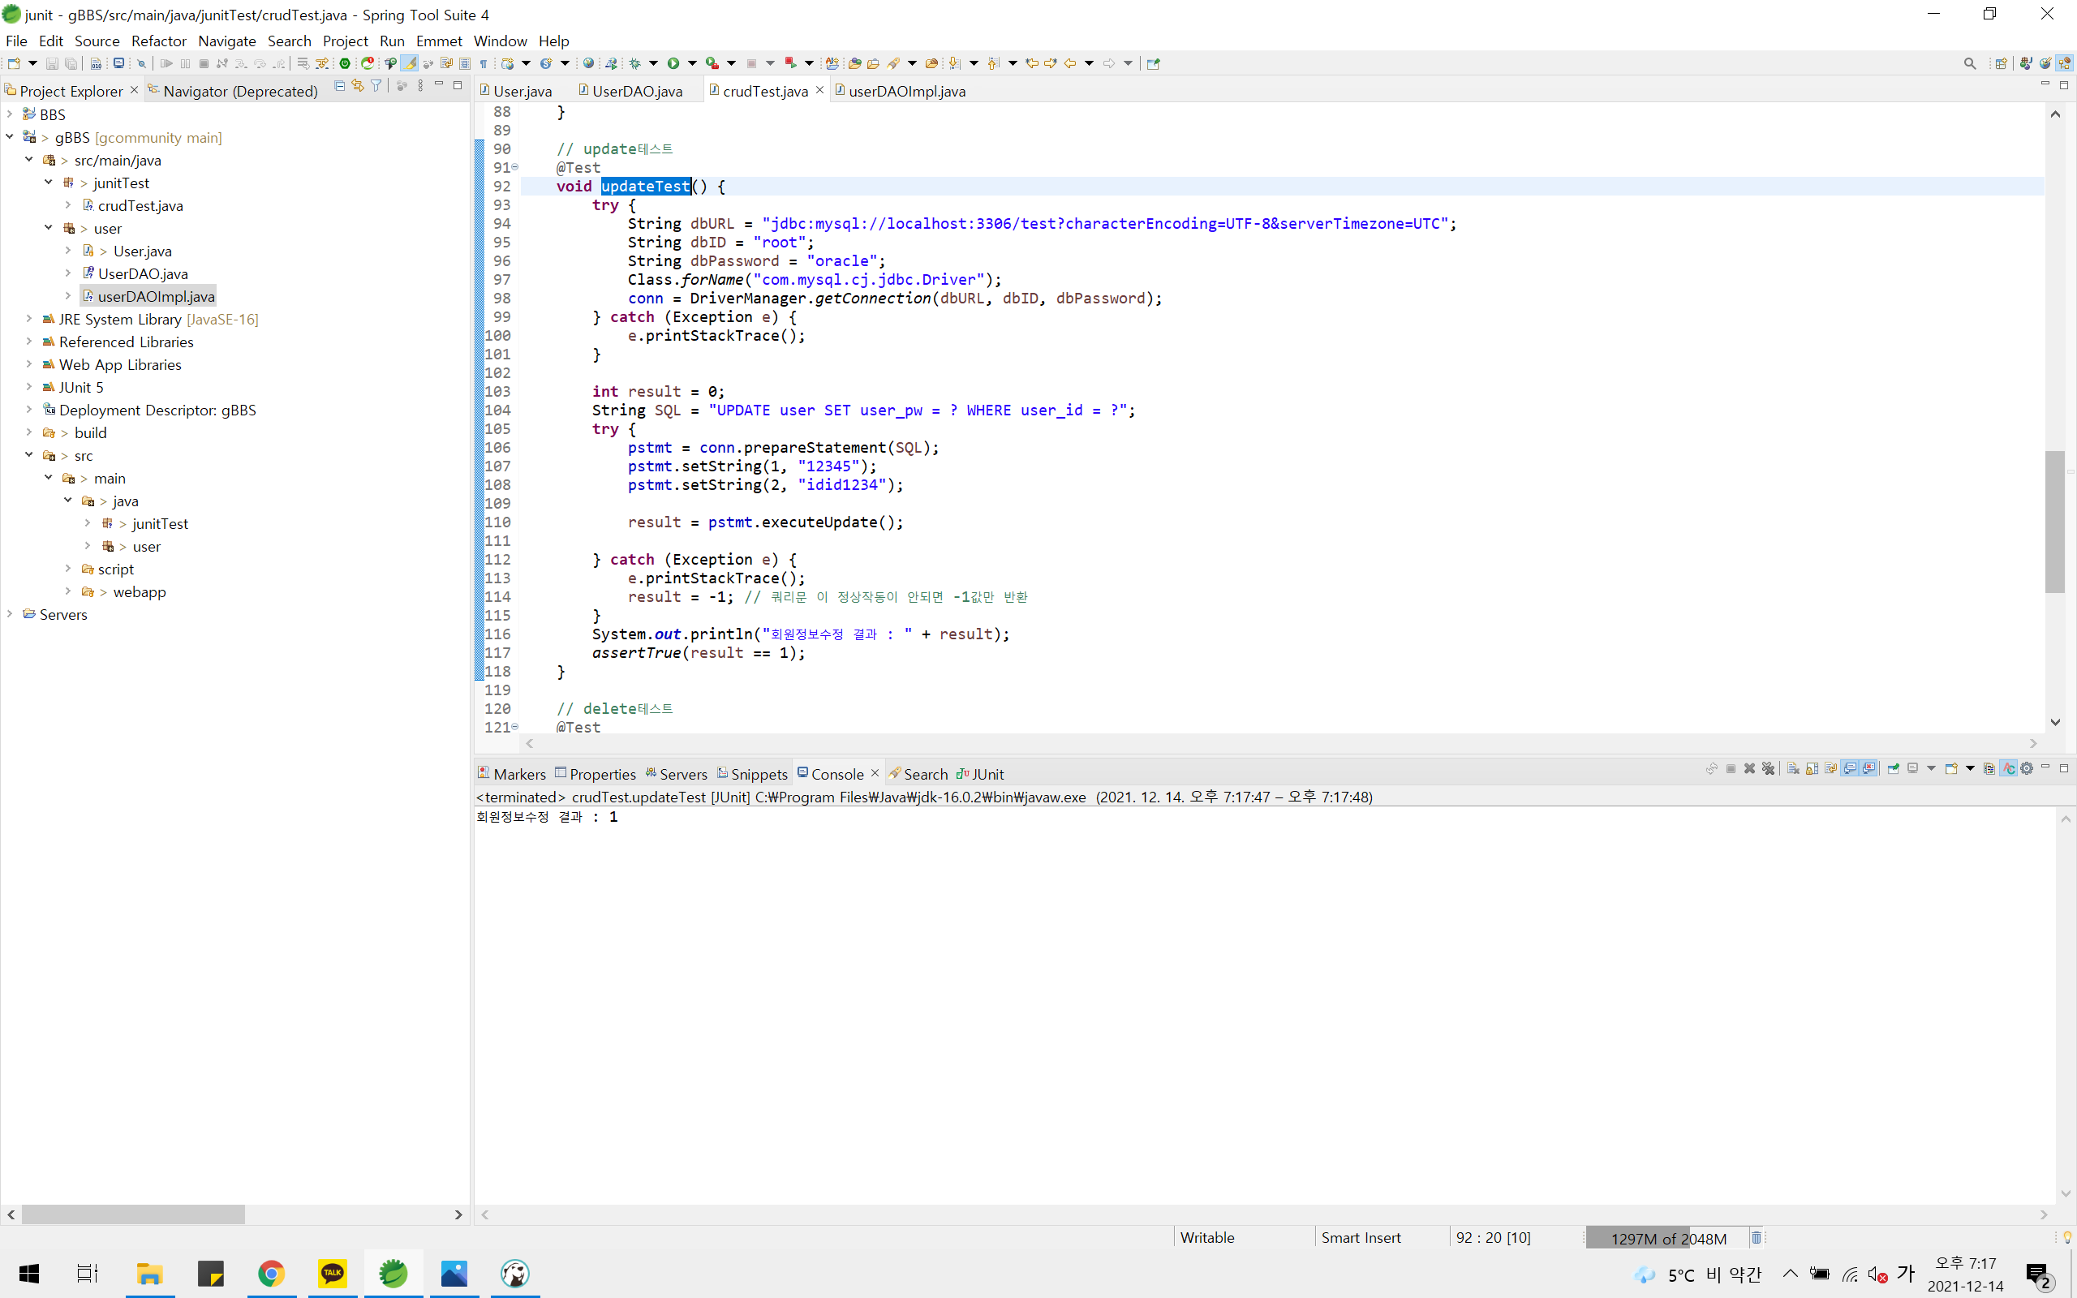Open the JUnit view tab
This screenshot has width=2077, height=1298.
987,774
